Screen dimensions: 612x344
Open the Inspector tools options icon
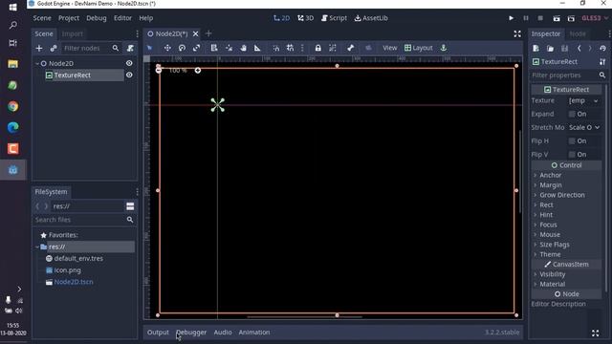602,61
